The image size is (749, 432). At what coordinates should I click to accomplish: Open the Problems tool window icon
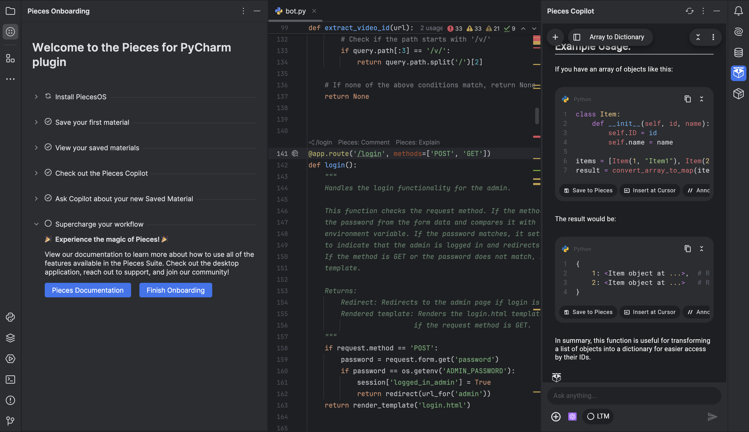[x=10, y=400]
